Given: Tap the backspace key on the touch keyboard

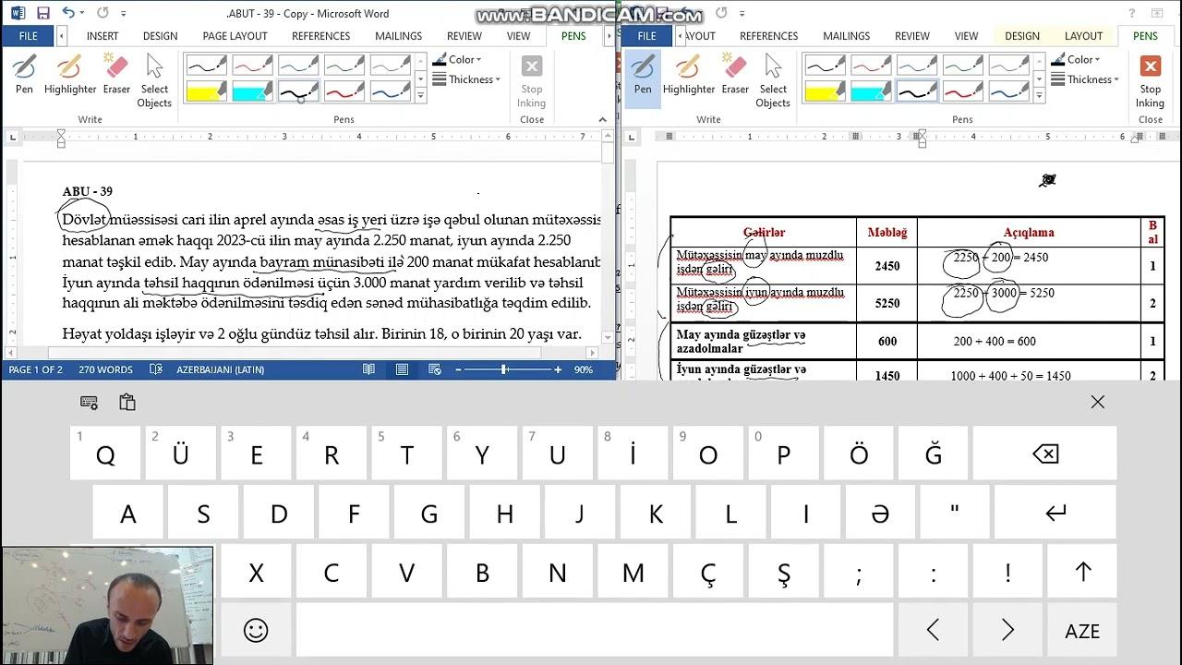Looking at the screenshot, I should pos(1045,454).
